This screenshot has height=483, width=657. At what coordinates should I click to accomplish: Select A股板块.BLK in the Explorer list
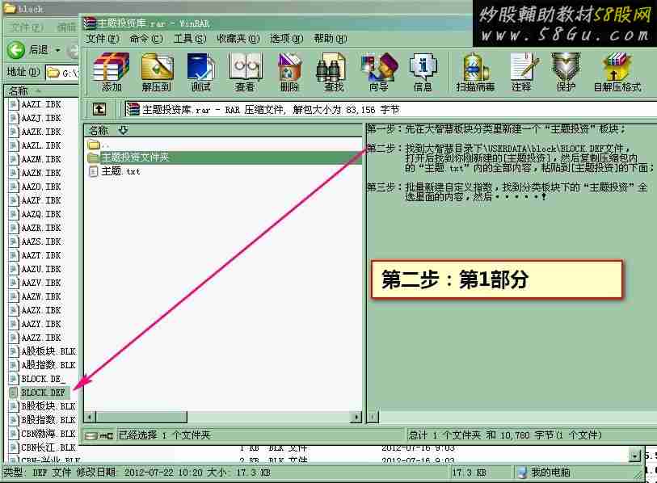tap(48, 351)
